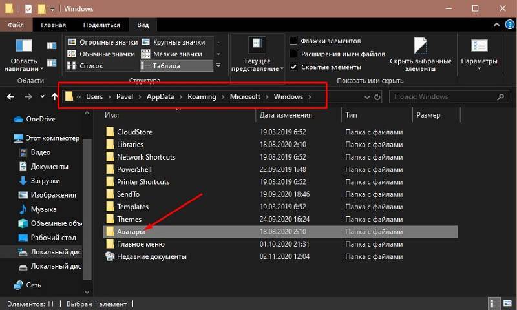The width and height of the screenshot is (517, 310).
Task: Click the search magnifier icon
Action: (500, 97)
